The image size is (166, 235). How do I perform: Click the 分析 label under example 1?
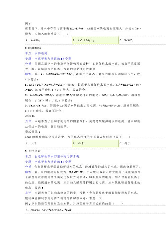click(28, 64)
